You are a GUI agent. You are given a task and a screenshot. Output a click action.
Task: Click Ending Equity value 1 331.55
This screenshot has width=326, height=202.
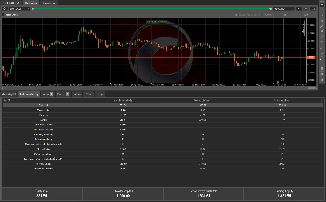click(x=284, y=196)
